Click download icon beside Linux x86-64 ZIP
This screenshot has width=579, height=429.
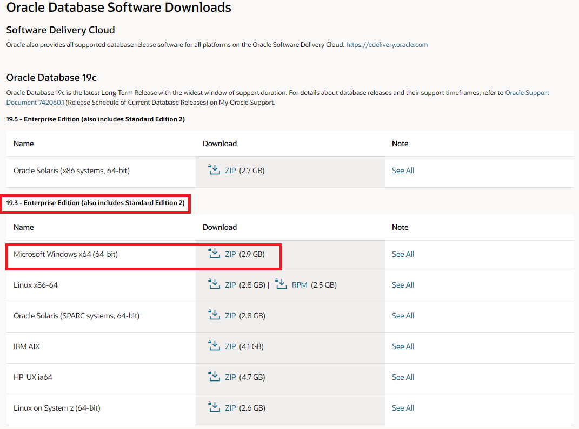click(214, 284)
